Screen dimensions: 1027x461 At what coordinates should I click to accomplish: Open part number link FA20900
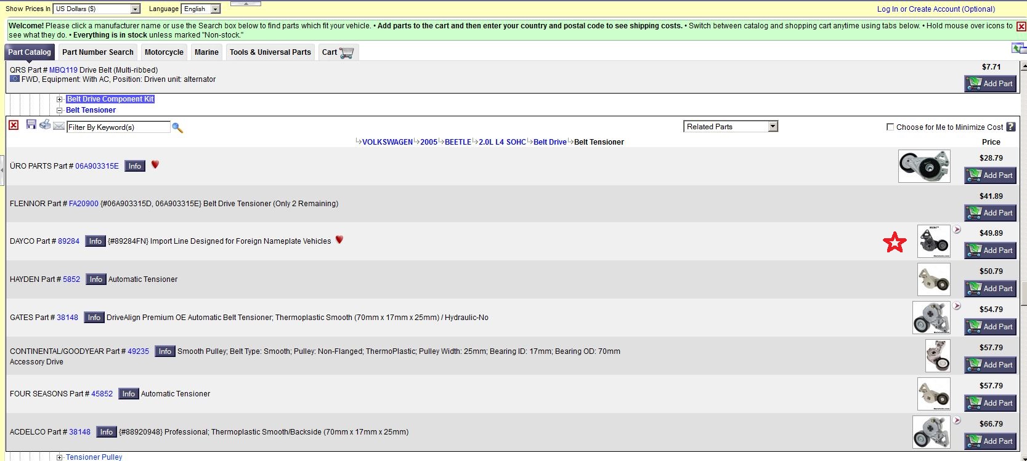point(84,204)
